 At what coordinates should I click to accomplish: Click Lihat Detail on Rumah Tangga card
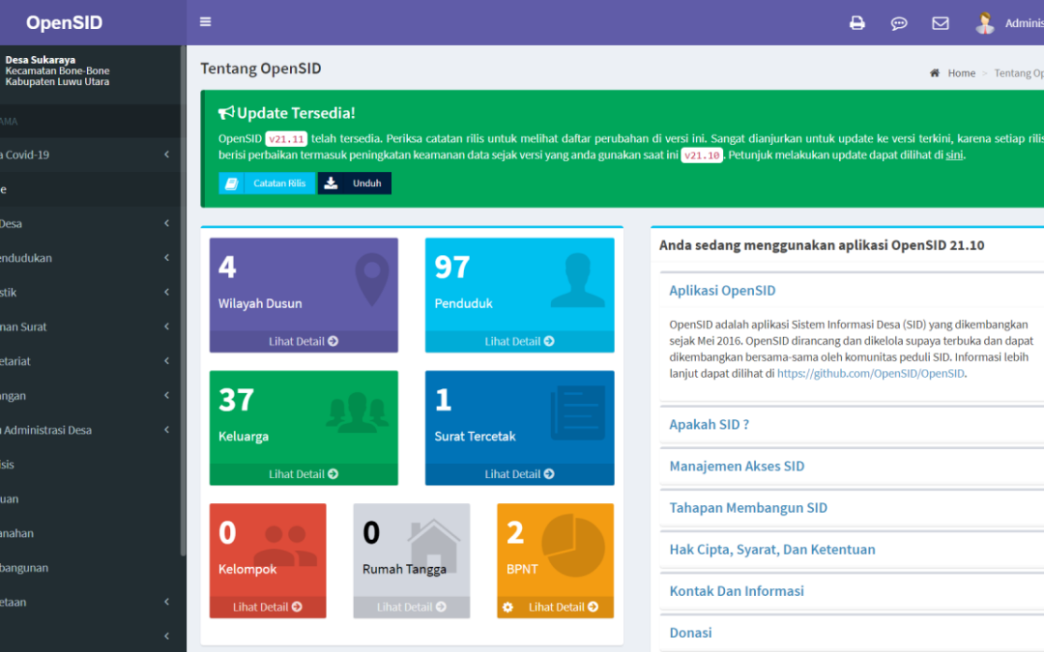coord(412,607)
